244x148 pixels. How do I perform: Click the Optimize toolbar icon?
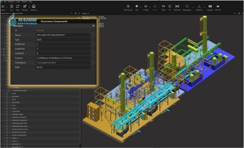(x=34, y=6)
